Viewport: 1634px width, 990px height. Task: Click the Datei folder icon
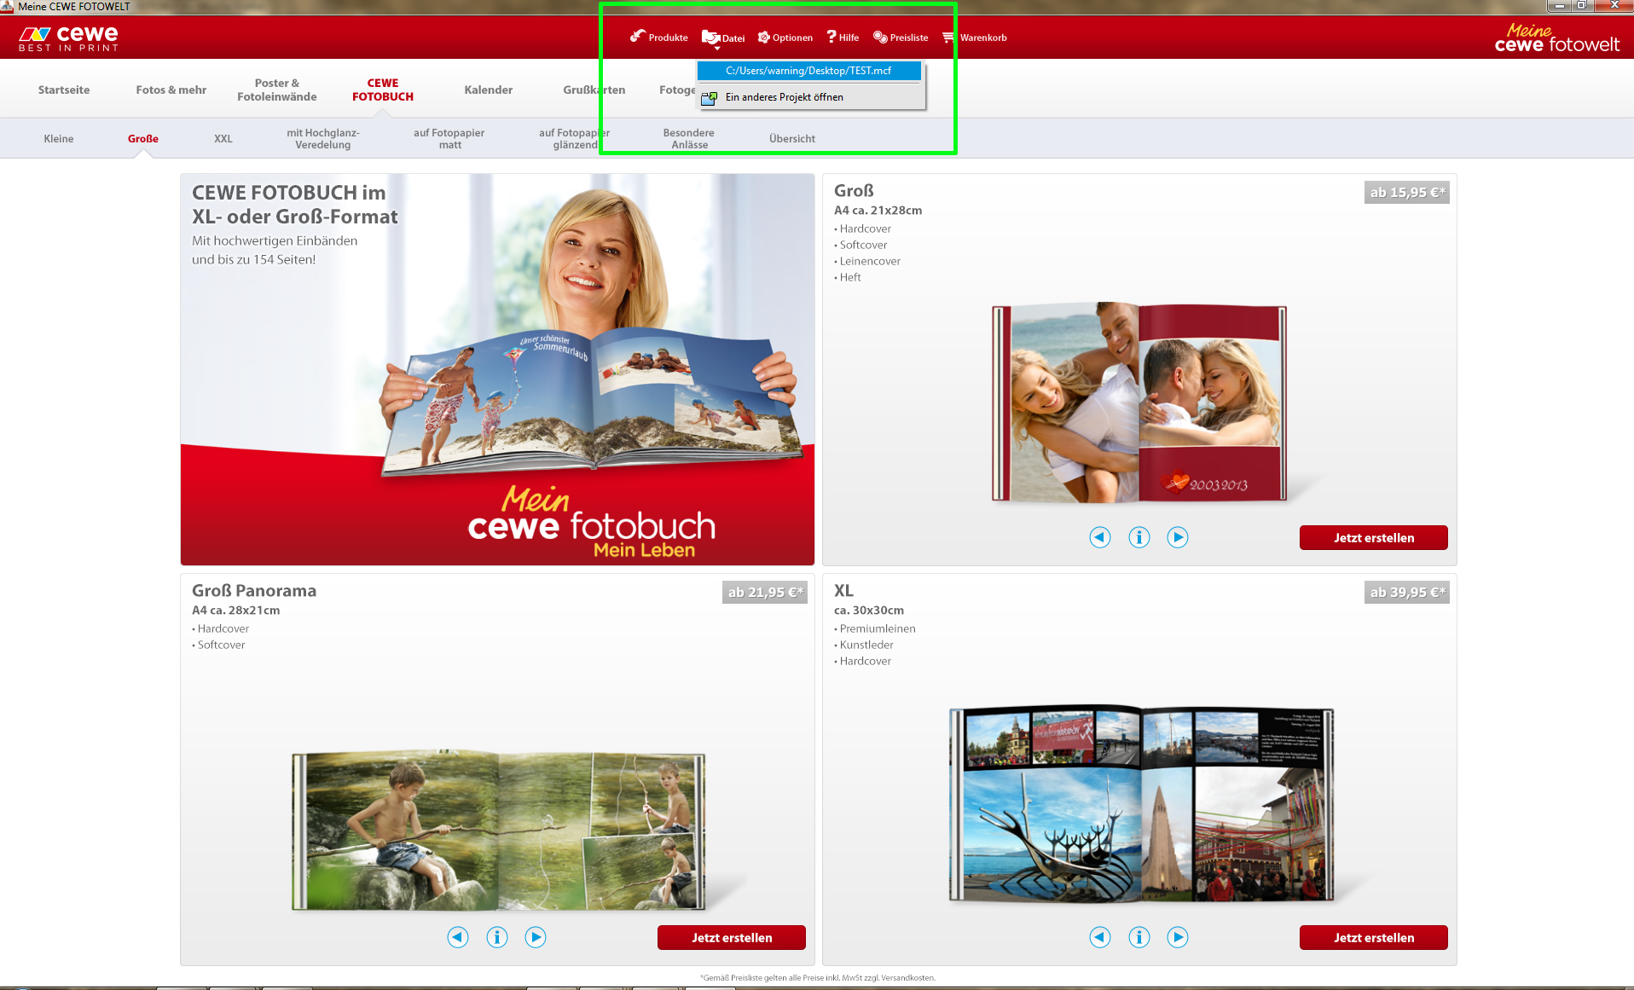[710, 38]
